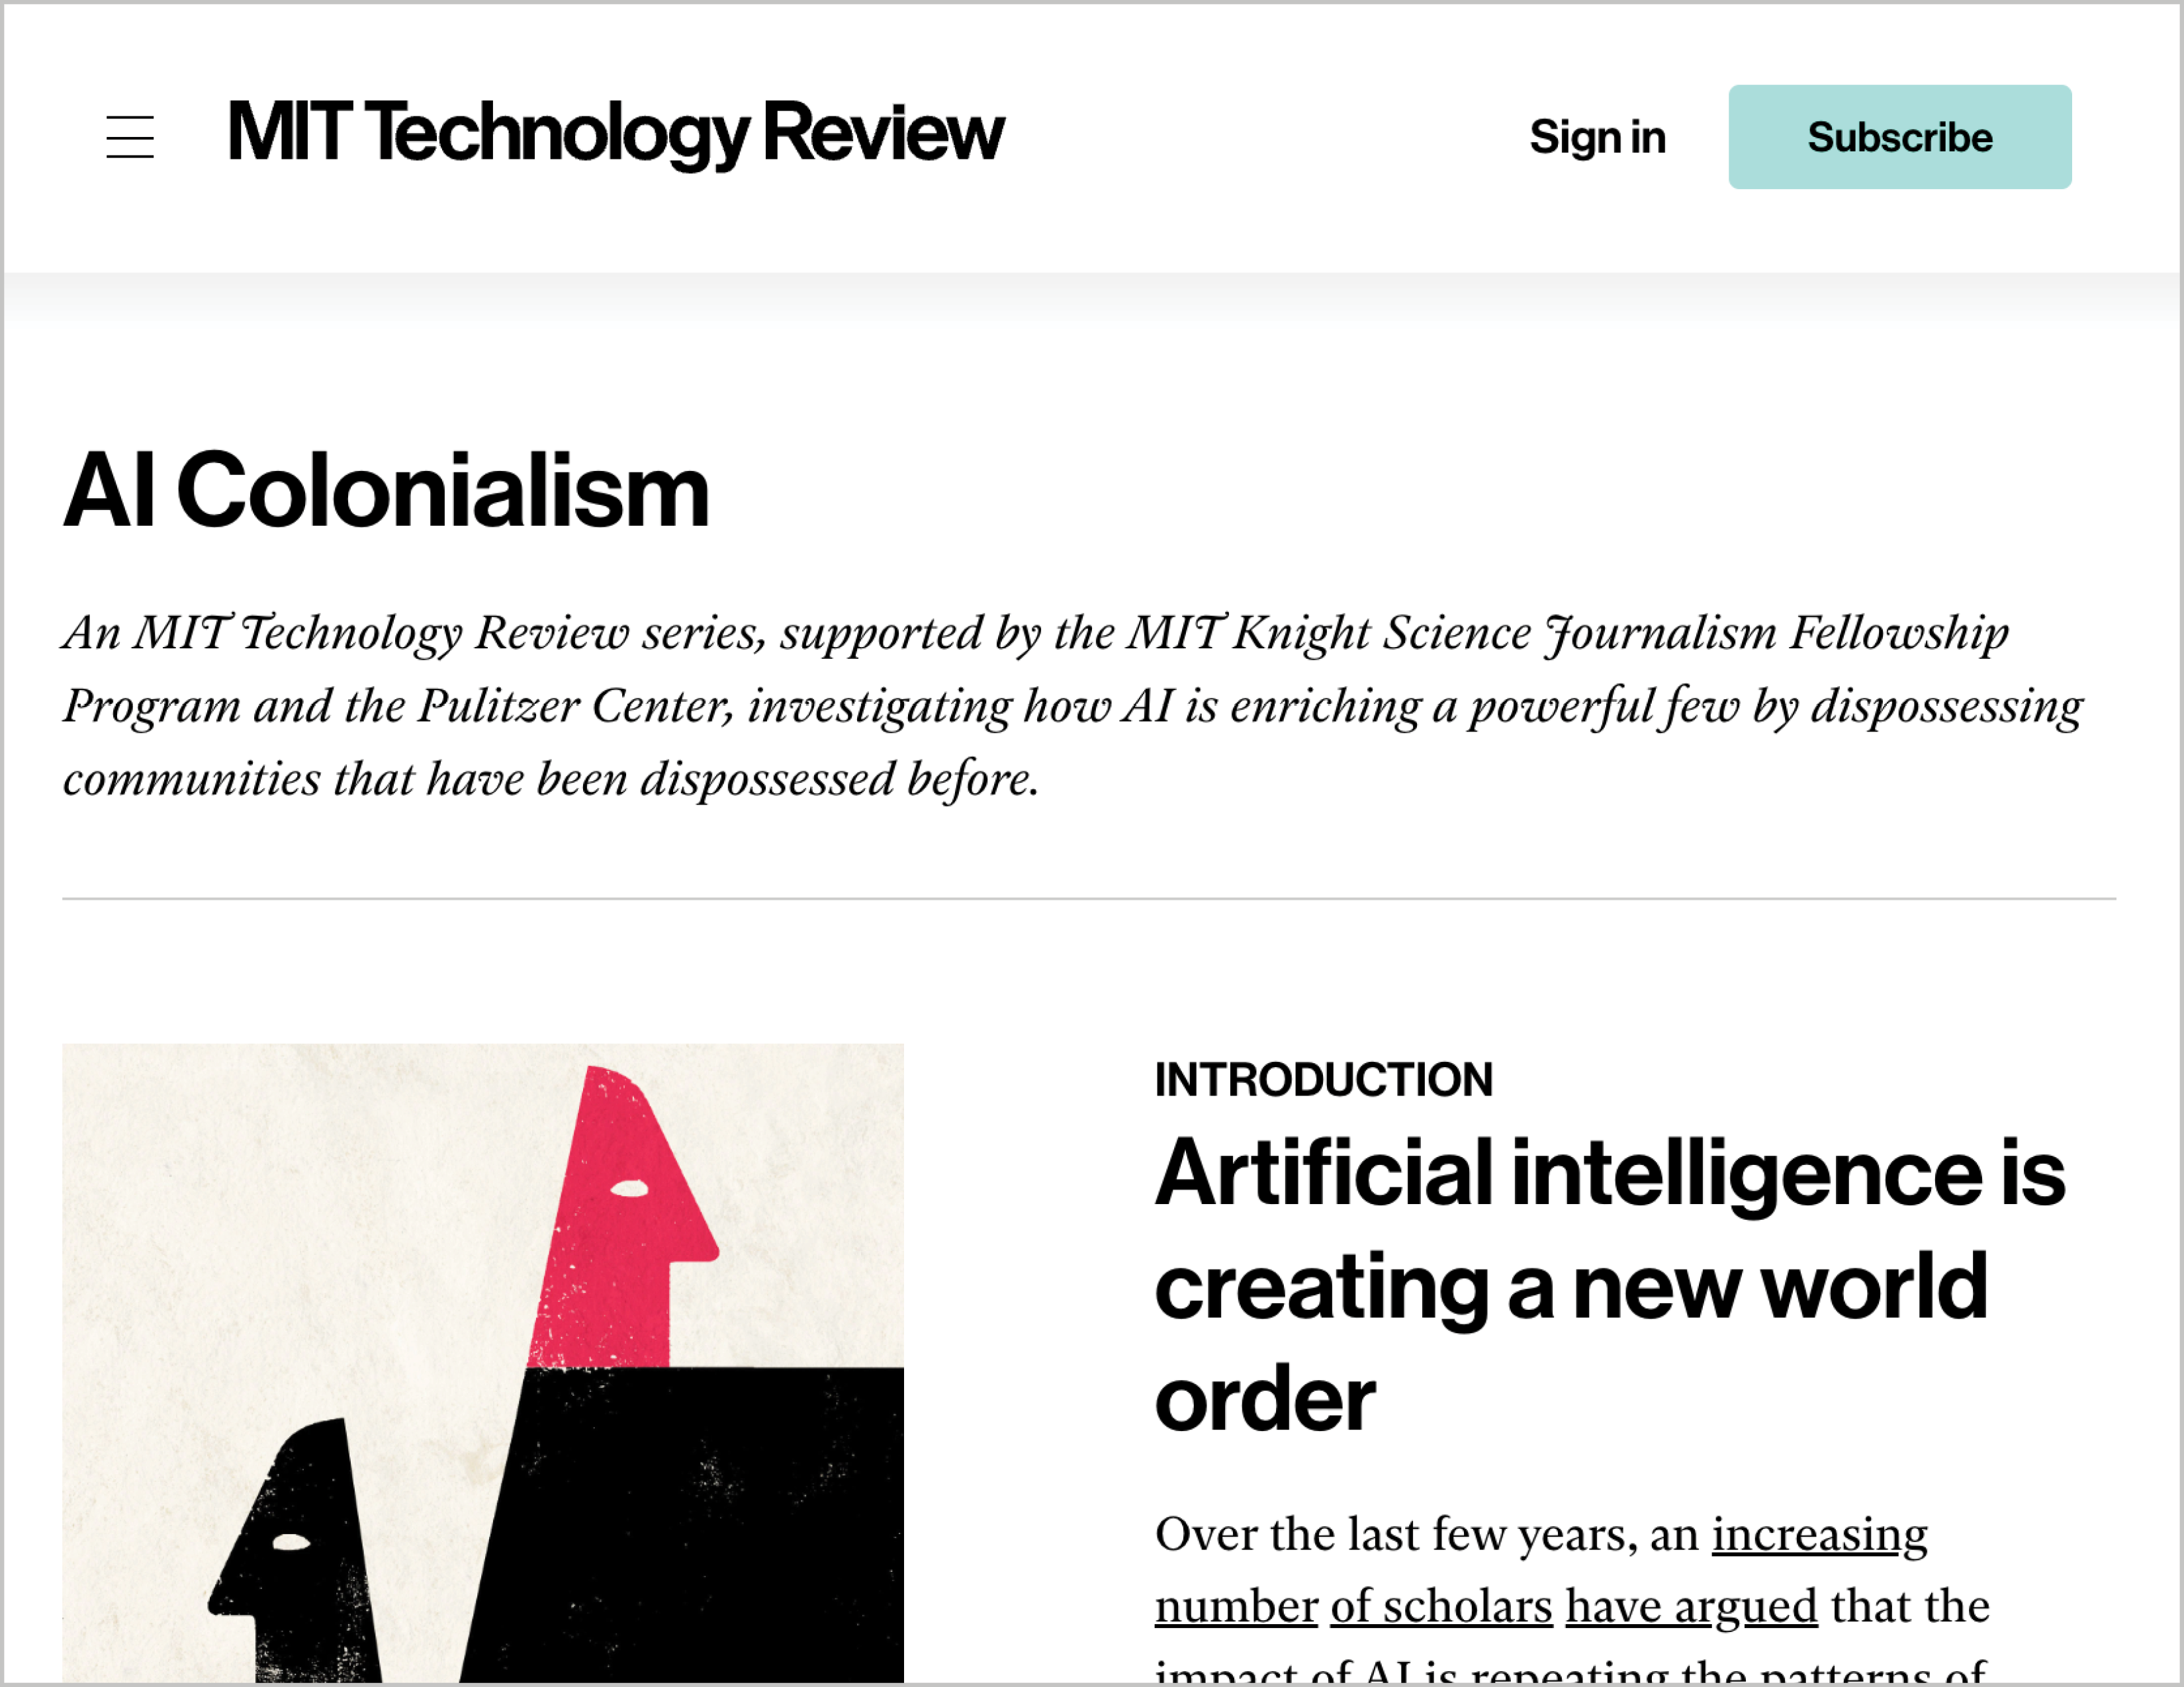Select the INTRODUCTION section label
This screenshot has height=1687, width=2184.
1323,1080
